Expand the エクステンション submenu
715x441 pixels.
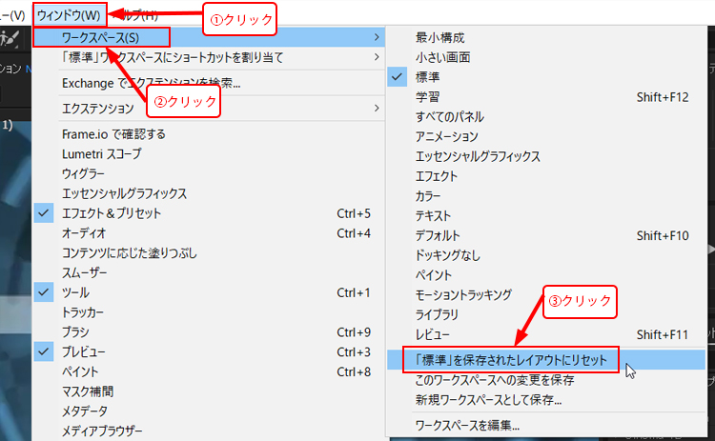tap(98, 109)
